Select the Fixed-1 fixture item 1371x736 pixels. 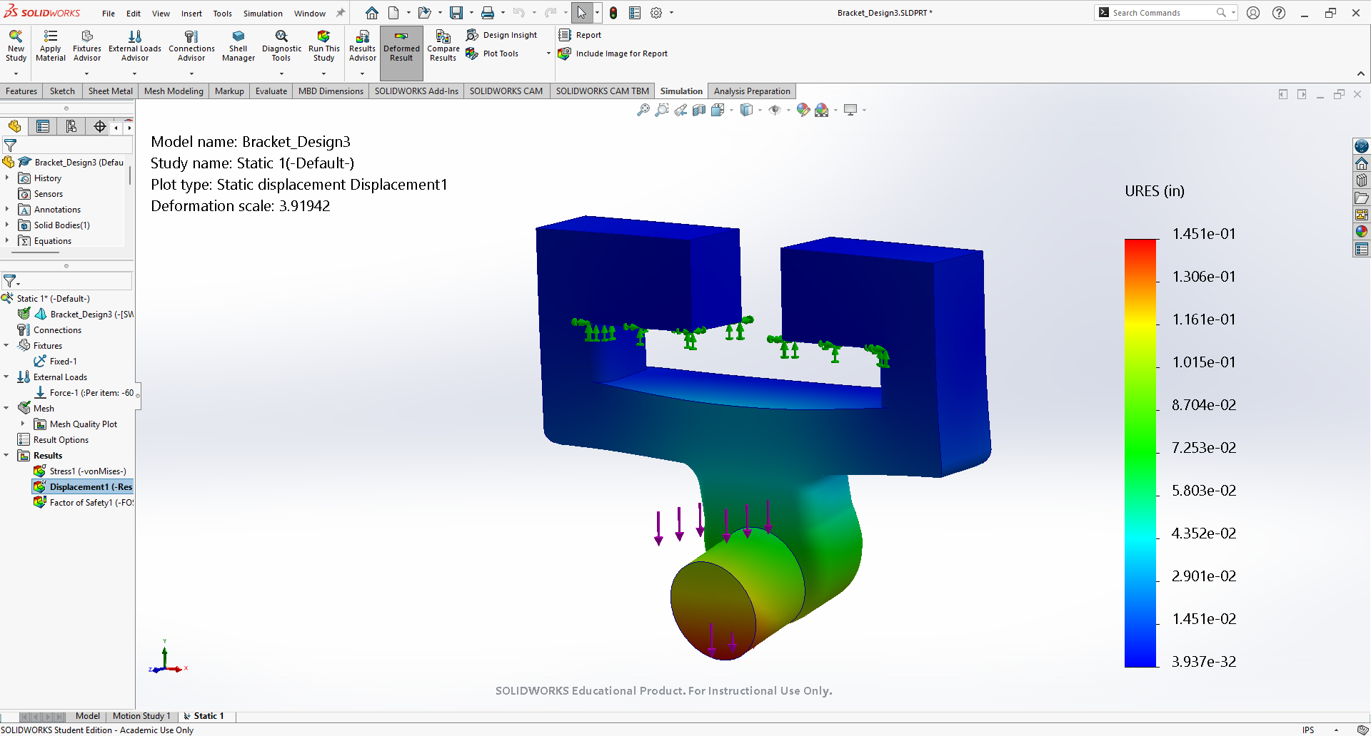(56, 362)
